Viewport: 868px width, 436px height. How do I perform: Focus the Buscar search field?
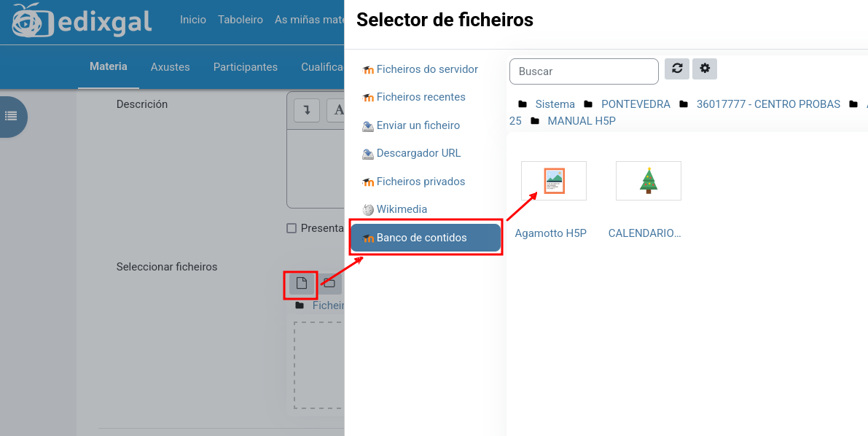[x=584, y=71]
